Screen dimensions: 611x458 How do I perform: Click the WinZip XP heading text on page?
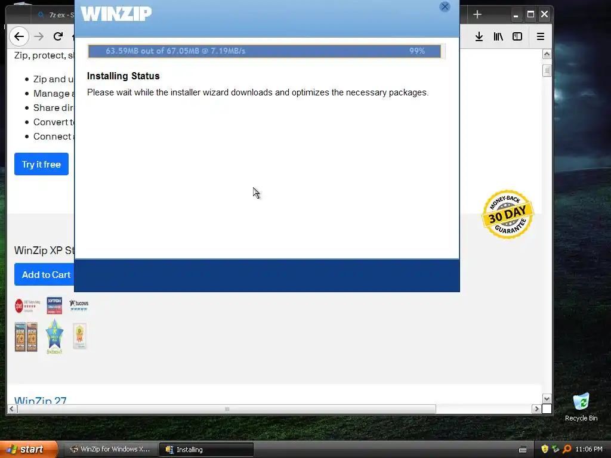(x=44, y=250)
